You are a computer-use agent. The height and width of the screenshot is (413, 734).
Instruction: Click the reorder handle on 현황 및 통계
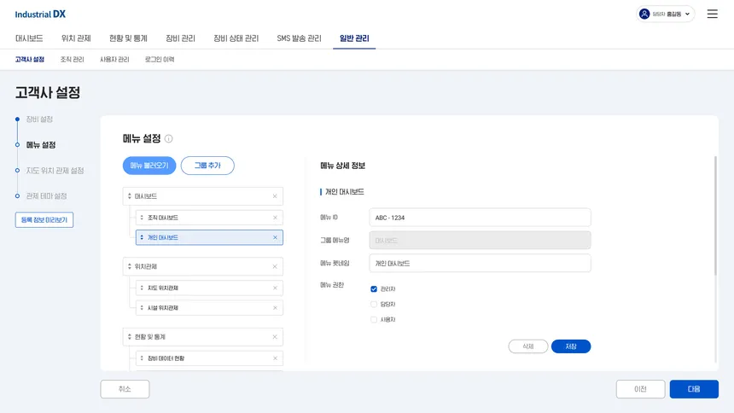130,337
